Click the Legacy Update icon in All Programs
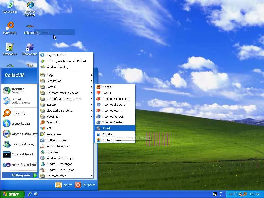The width and height of the screenshot is (264, 198). click(x=43, y=55)
